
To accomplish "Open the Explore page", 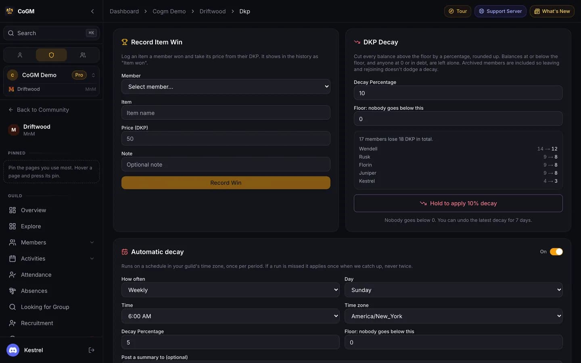I will click(51, 226).
